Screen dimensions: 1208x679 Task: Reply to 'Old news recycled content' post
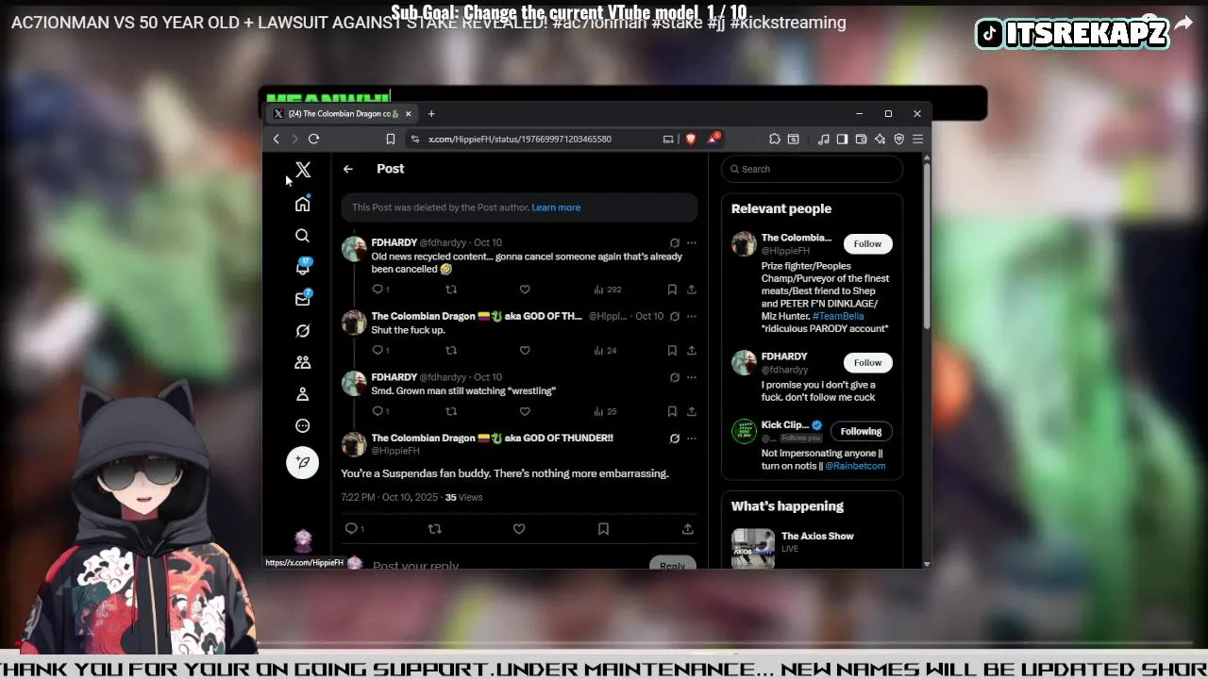click(378, 290)
